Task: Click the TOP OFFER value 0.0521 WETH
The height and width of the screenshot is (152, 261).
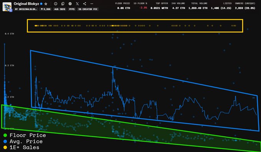Action: click(x=159, y=8)
